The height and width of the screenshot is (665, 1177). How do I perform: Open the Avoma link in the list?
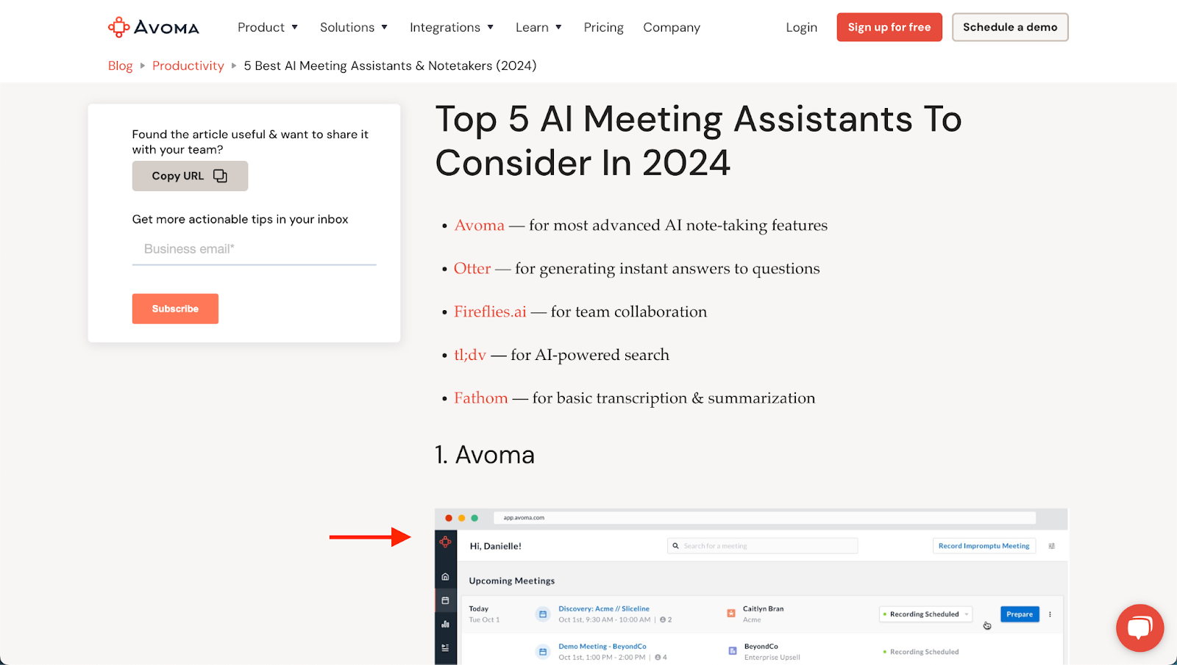click(x=480, y=226)
